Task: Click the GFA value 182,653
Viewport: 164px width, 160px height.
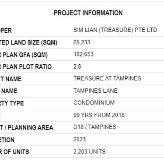Action: point(84,54)
